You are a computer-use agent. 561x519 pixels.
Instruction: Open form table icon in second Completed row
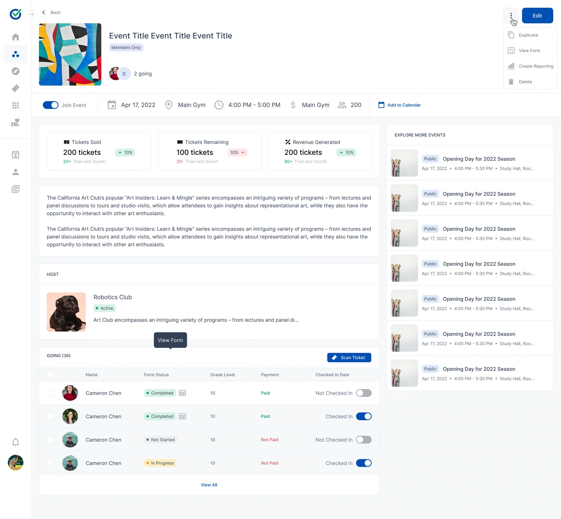pyautogui.click(x=182, y=416)
